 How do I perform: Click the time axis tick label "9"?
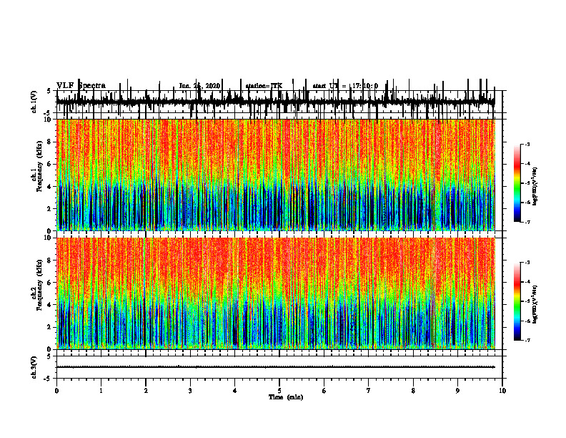point(457,391)
